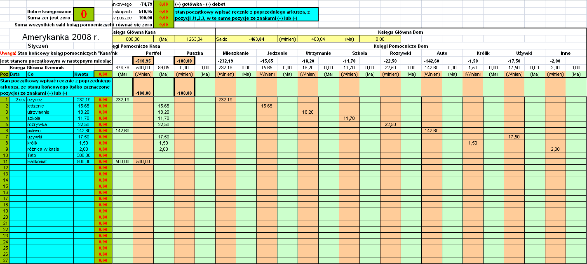This screenshot has height=264, width=587.
Task: Click the 'Kwota' column header
Action: coord(84,74)
